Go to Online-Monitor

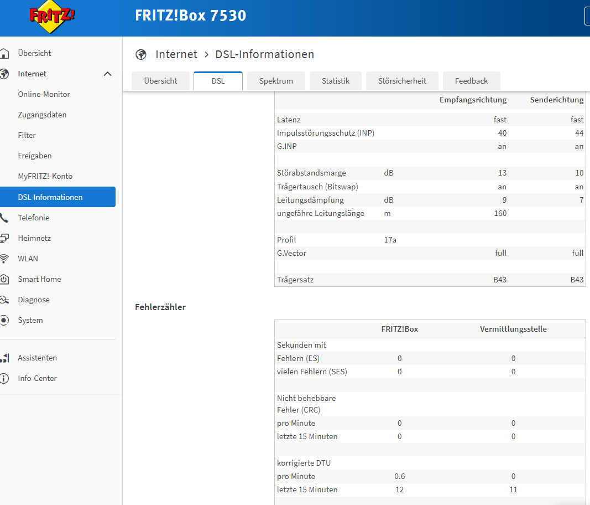44,94
